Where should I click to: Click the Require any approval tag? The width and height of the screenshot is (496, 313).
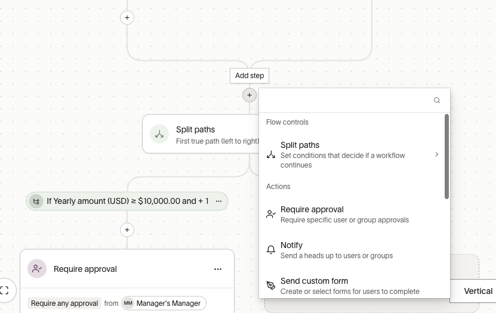pyautogui.click(x=64, y=303)
